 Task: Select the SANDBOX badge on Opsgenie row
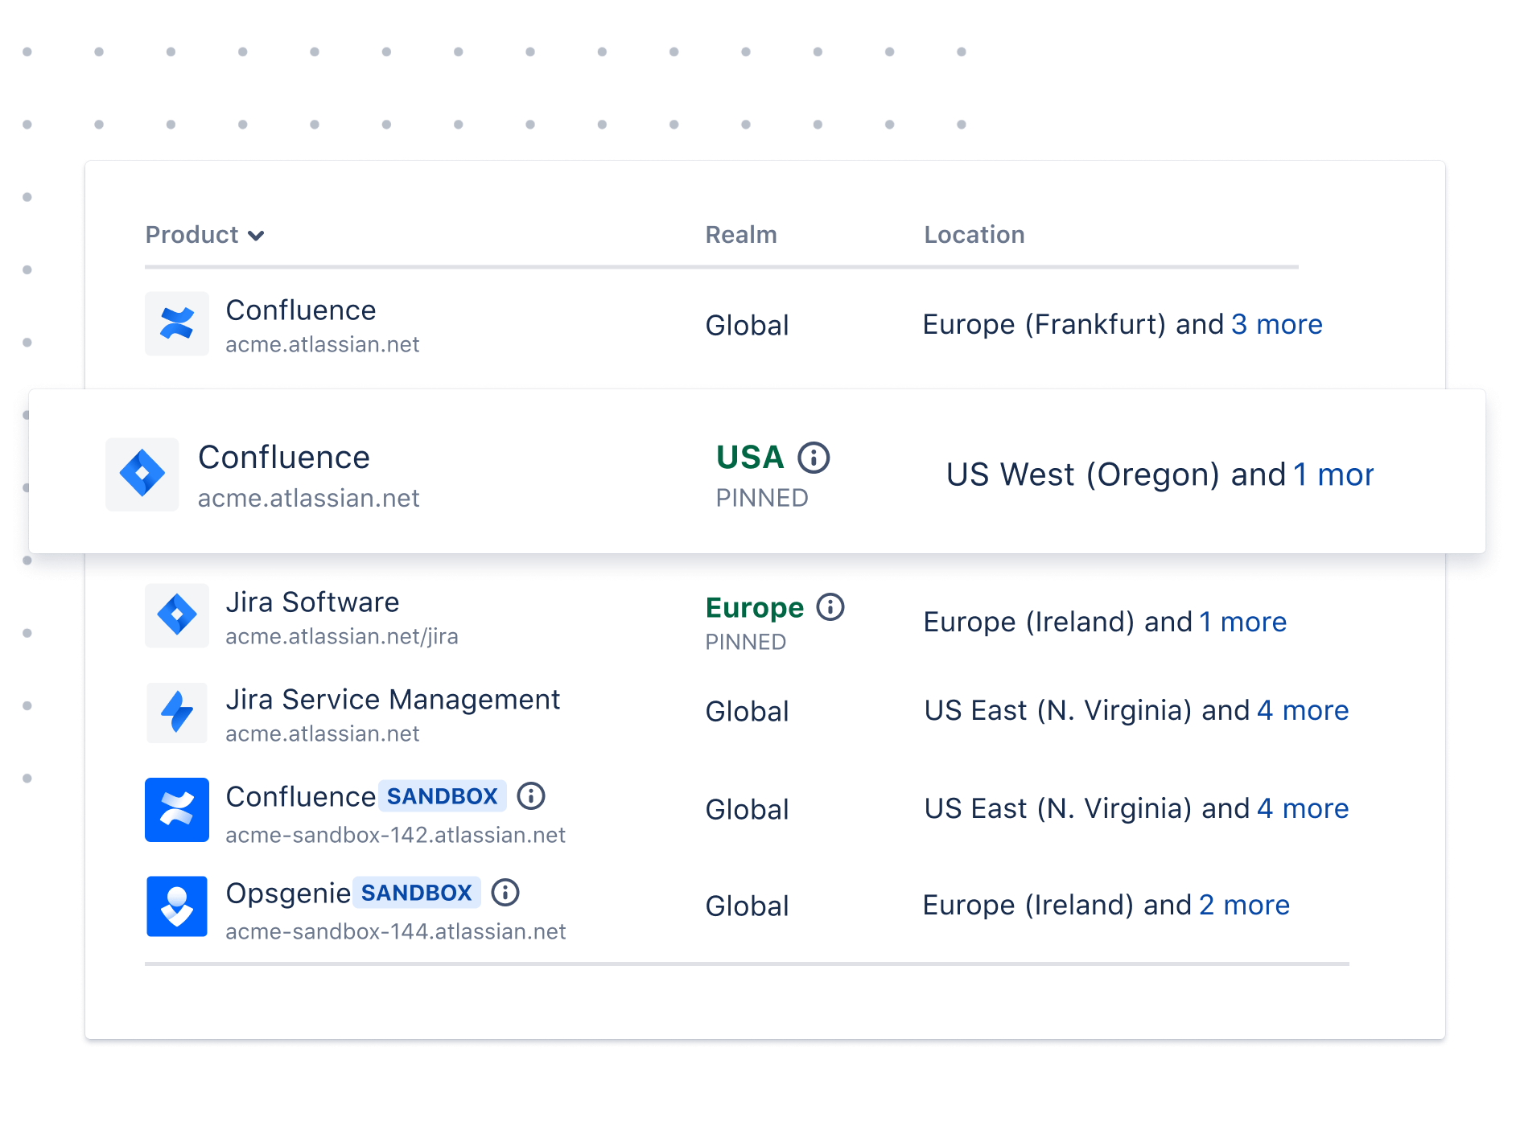click(x=416, y=892)
